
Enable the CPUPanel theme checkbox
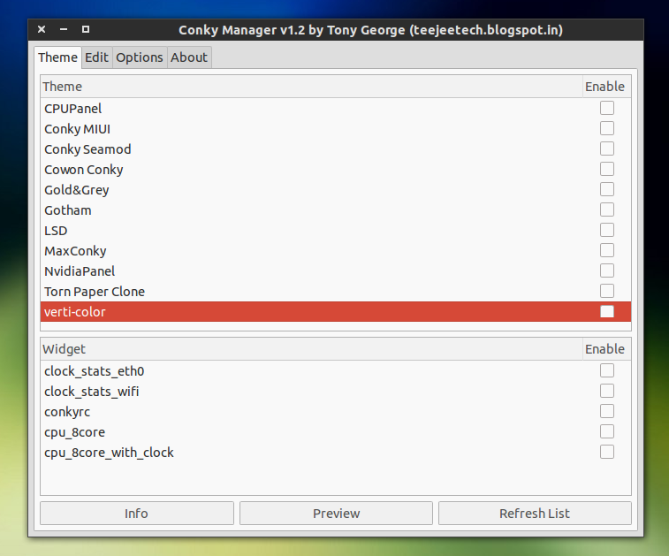(607, 108)
